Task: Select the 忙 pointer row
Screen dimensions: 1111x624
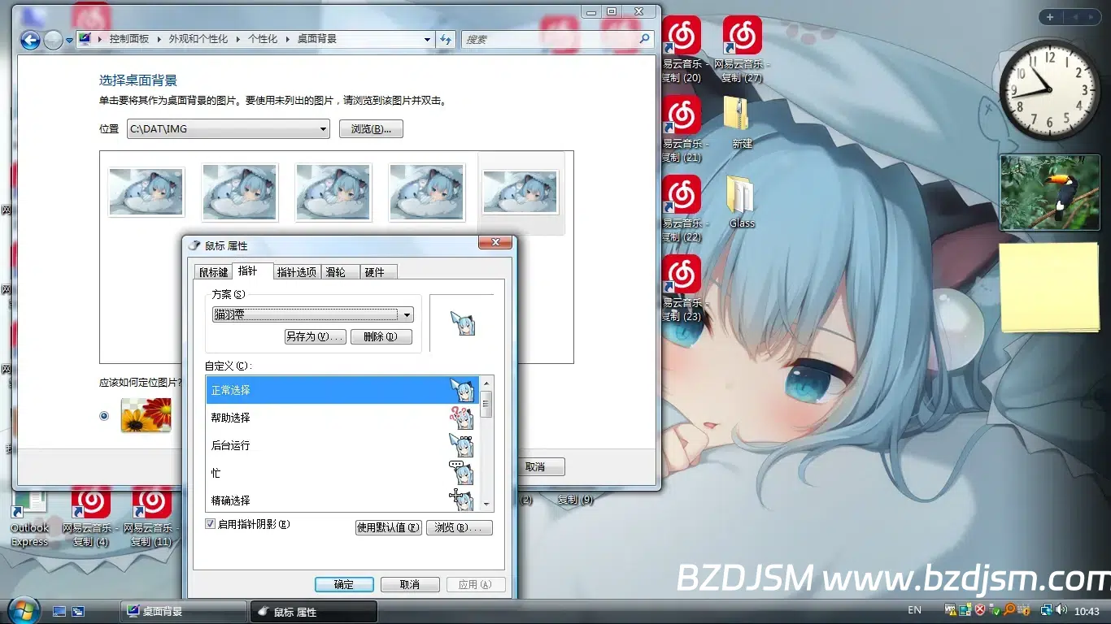Action: 343,473
